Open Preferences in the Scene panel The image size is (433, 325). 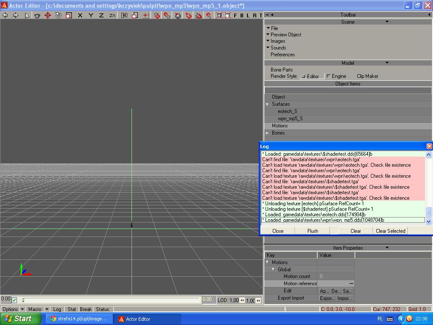pyautogui.click(x=282, y=55)
